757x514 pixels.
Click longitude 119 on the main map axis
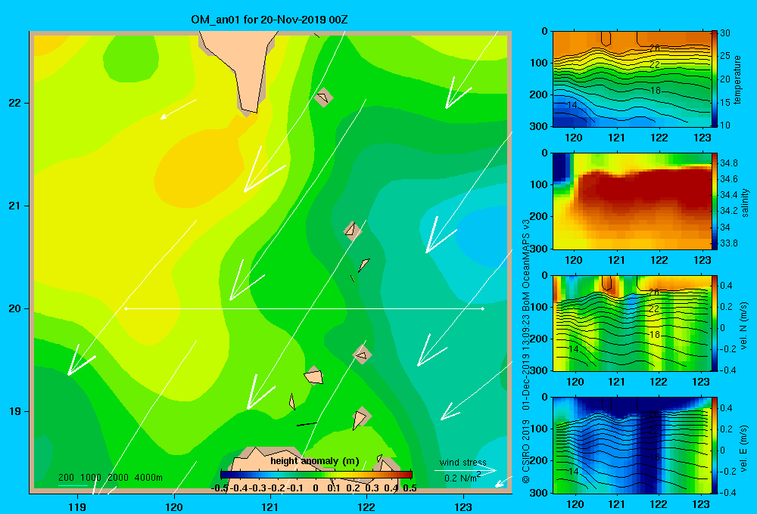tap(77, 506)
